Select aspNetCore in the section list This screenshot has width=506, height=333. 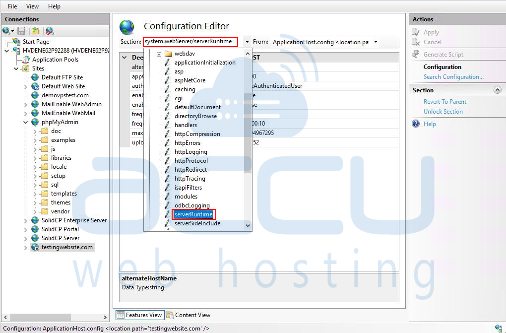(190, 80)
